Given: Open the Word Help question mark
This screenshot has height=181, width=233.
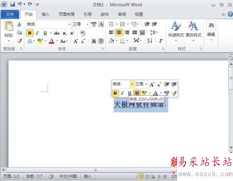Looking at the screenshot, I should tap(230, 14).
